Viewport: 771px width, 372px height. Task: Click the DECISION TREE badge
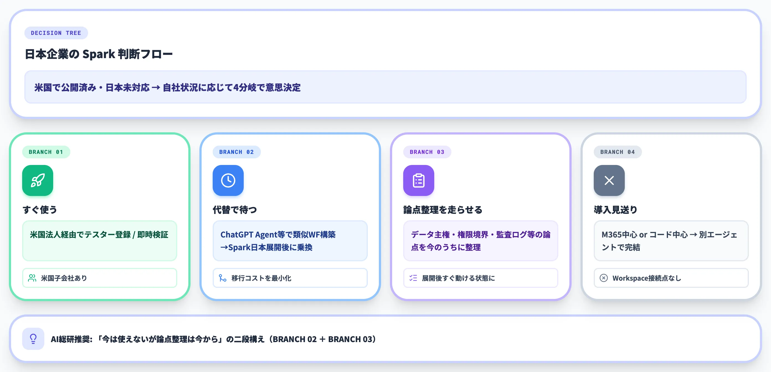[x=56, y=33]
